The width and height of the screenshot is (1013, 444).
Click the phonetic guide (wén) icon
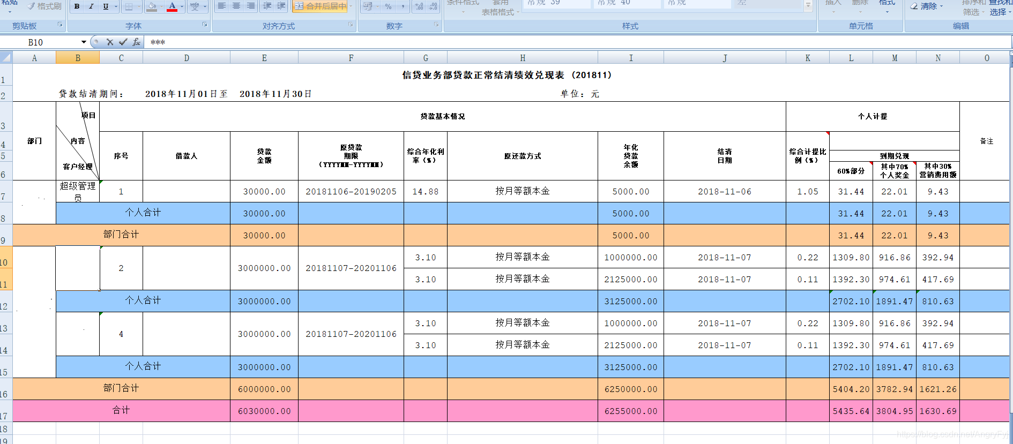point(195,6)
